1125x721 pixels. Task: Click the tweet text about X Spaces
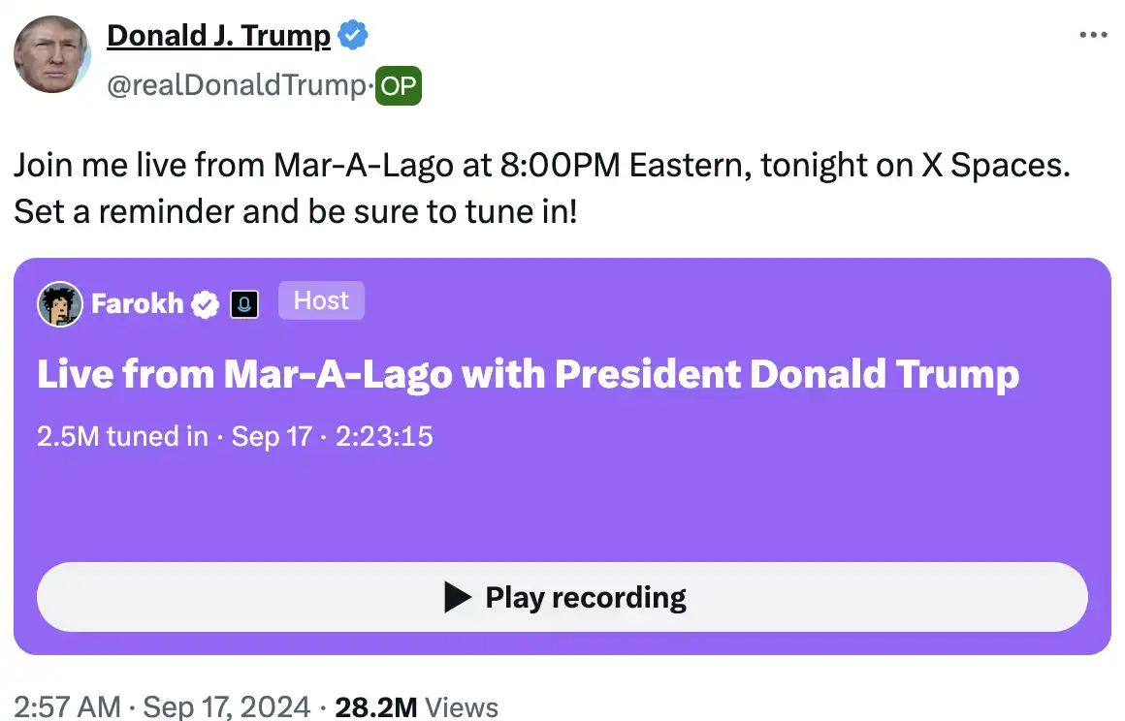tap(541, 187)
